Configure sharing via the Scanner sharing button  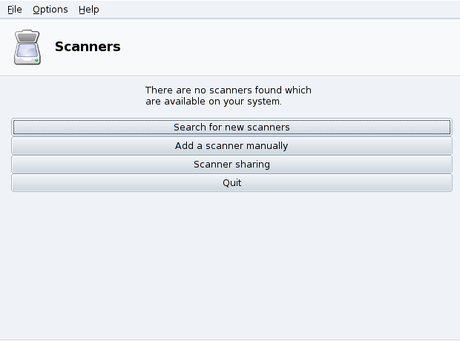click(231, 165)
